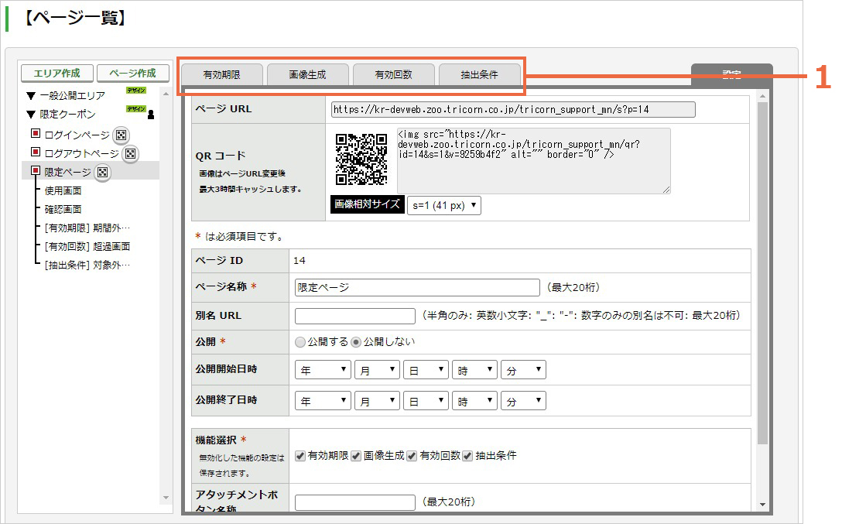Switch to the 有効期限 tab
Image resolution: width=842 pixels, height=524 pixels.
(x=222, y=74)
